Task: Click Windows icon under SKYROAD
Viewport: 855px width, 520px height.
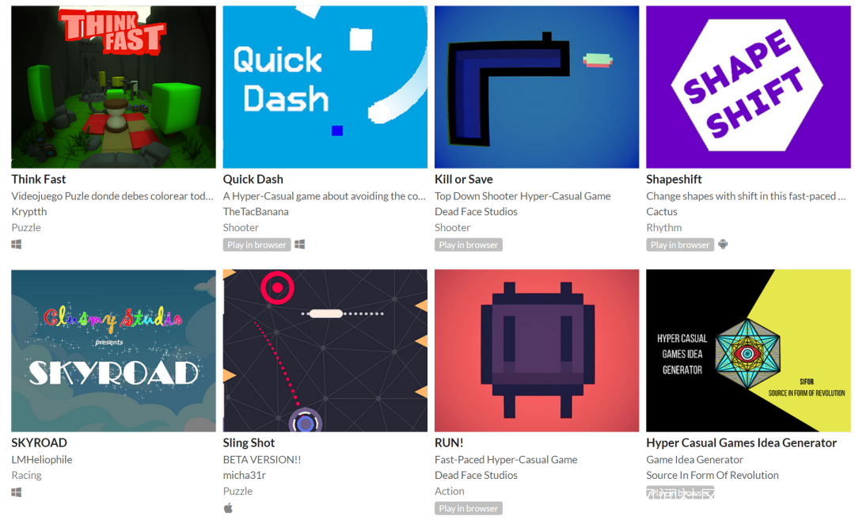Action: click(x=17, y=492)
